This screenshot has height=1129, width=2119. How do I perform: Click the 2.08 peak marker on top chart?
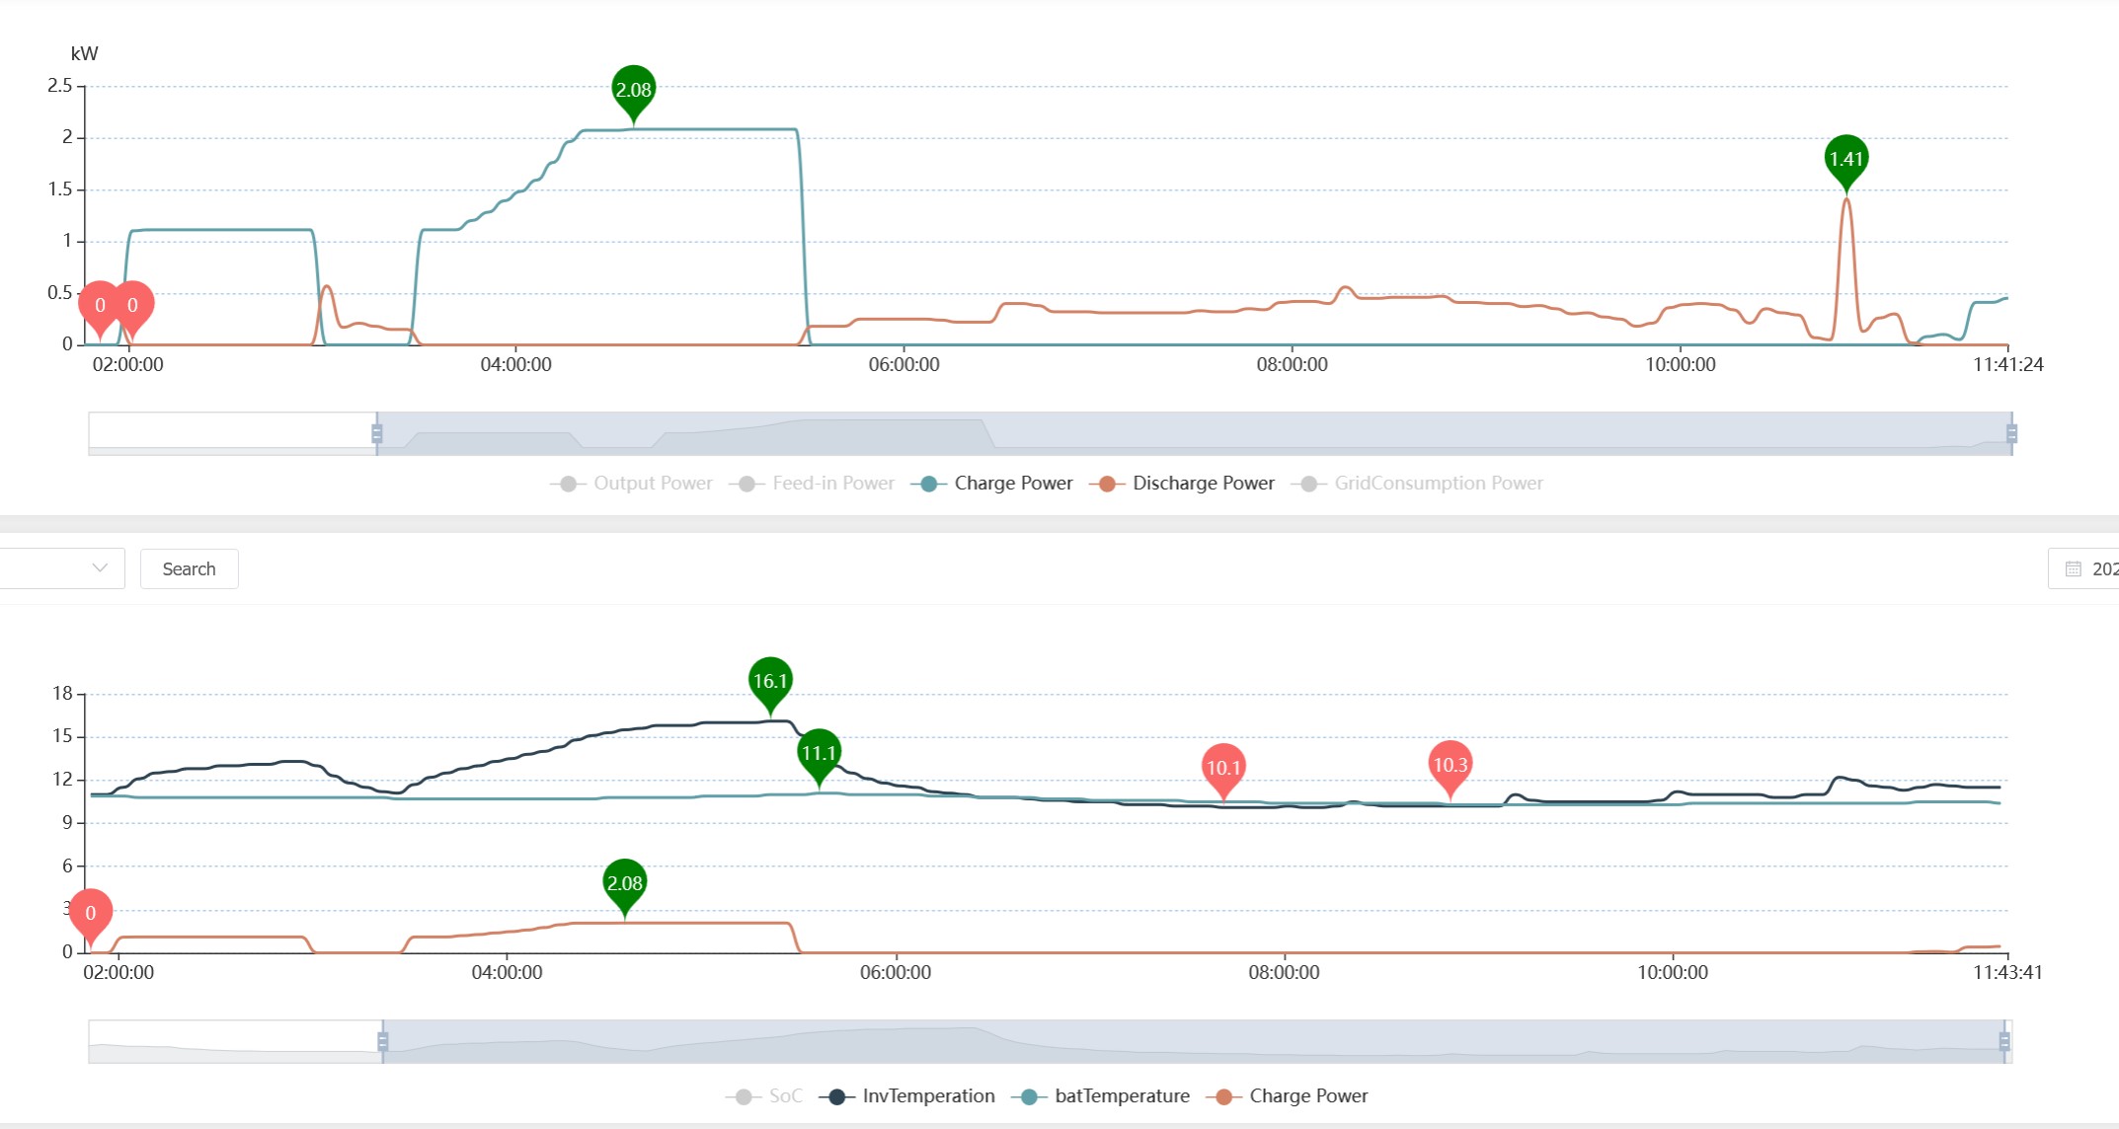[x=633, y=89]
